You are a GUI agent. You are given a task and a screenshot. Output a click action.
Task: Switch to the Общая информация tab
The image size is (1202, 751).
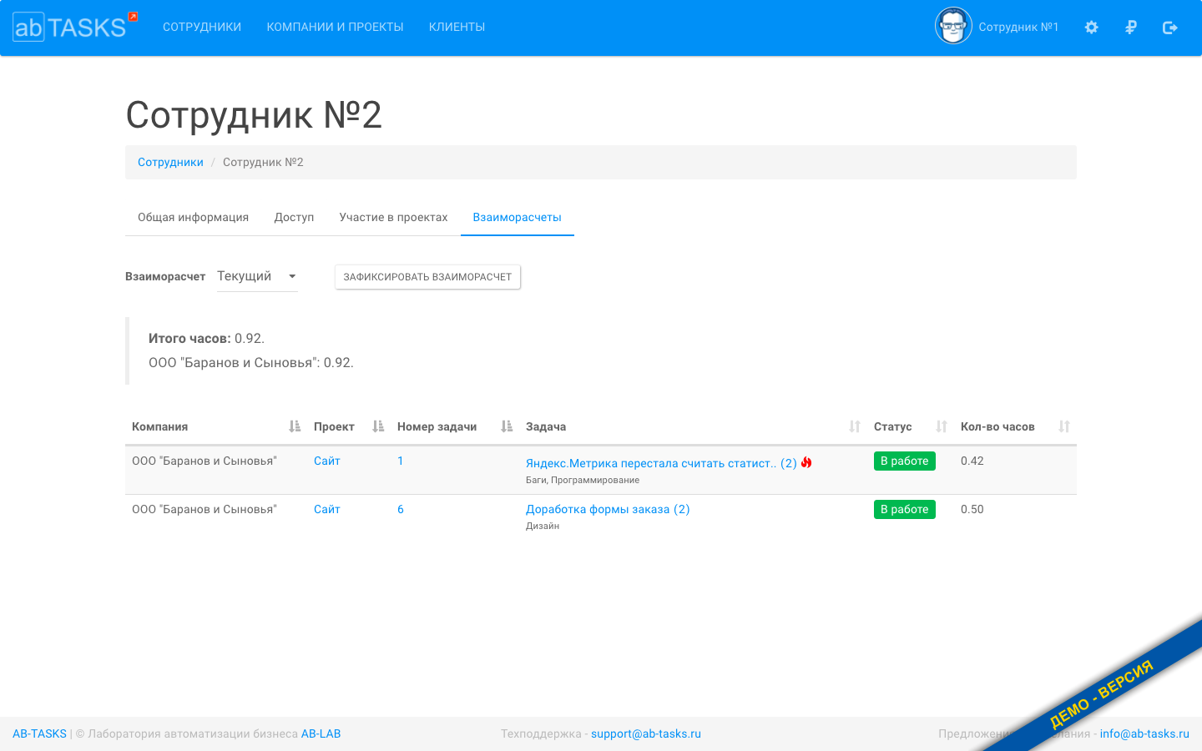[193, 217]
